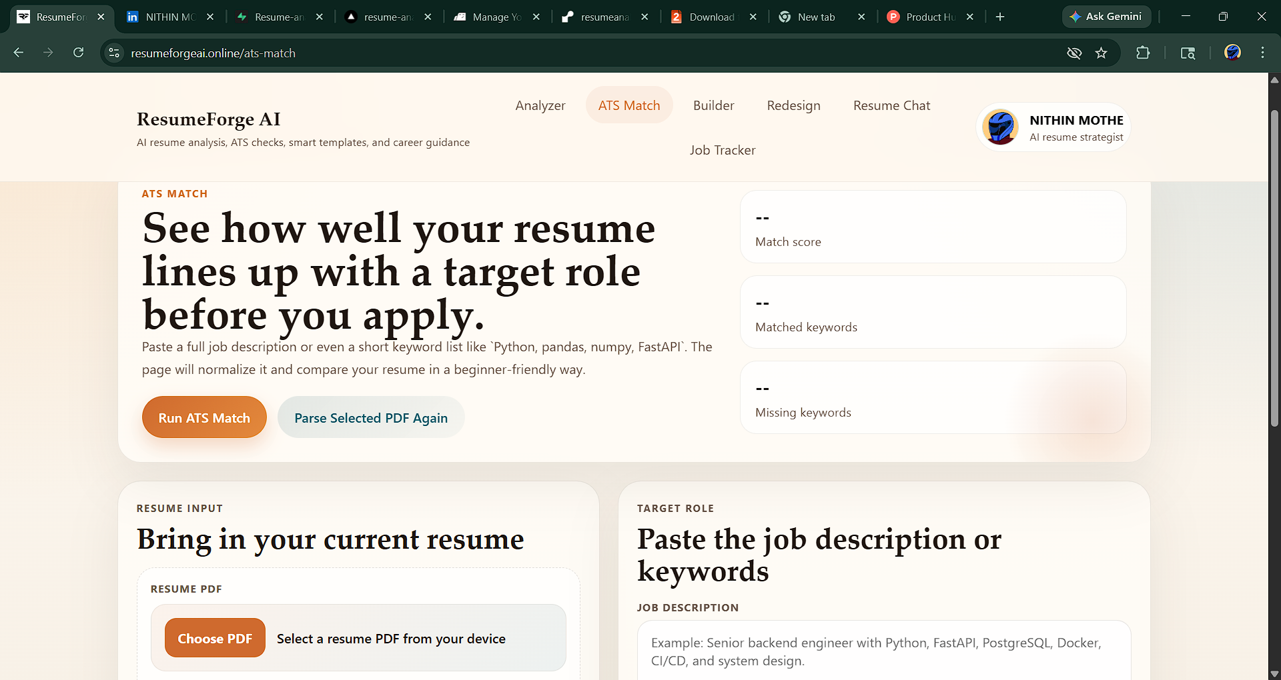Open a new tab with plus icon
This screenshot has width=1281, height=680.
pos(1000,17)
